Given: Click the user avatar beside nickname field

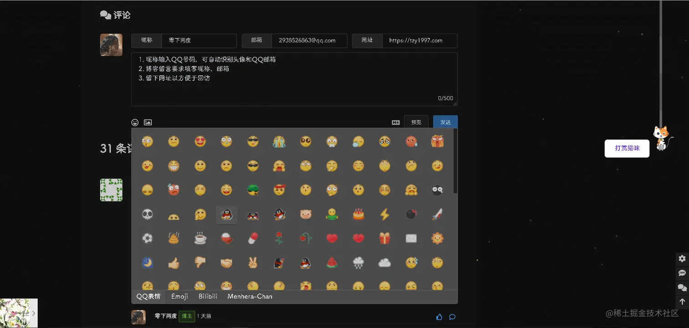Looking at the screenshot, I should coord(111,45).
